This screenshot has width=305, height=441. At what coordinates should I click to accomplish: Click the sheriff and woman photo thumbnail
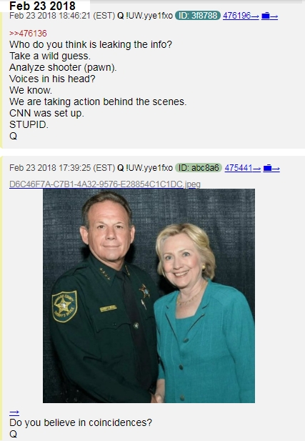[149, 296]
